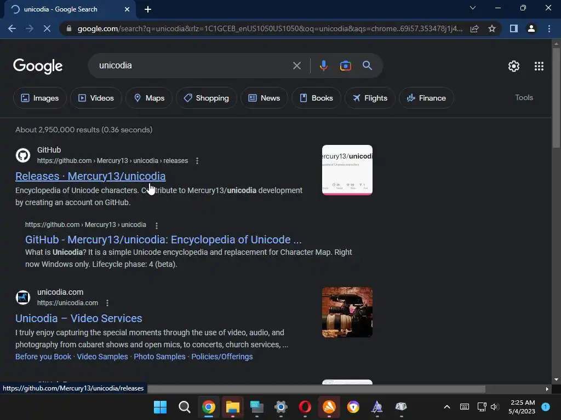The image size is (561, 420).
Task: Show hidden system tray icons
Action: click(447, 407)
